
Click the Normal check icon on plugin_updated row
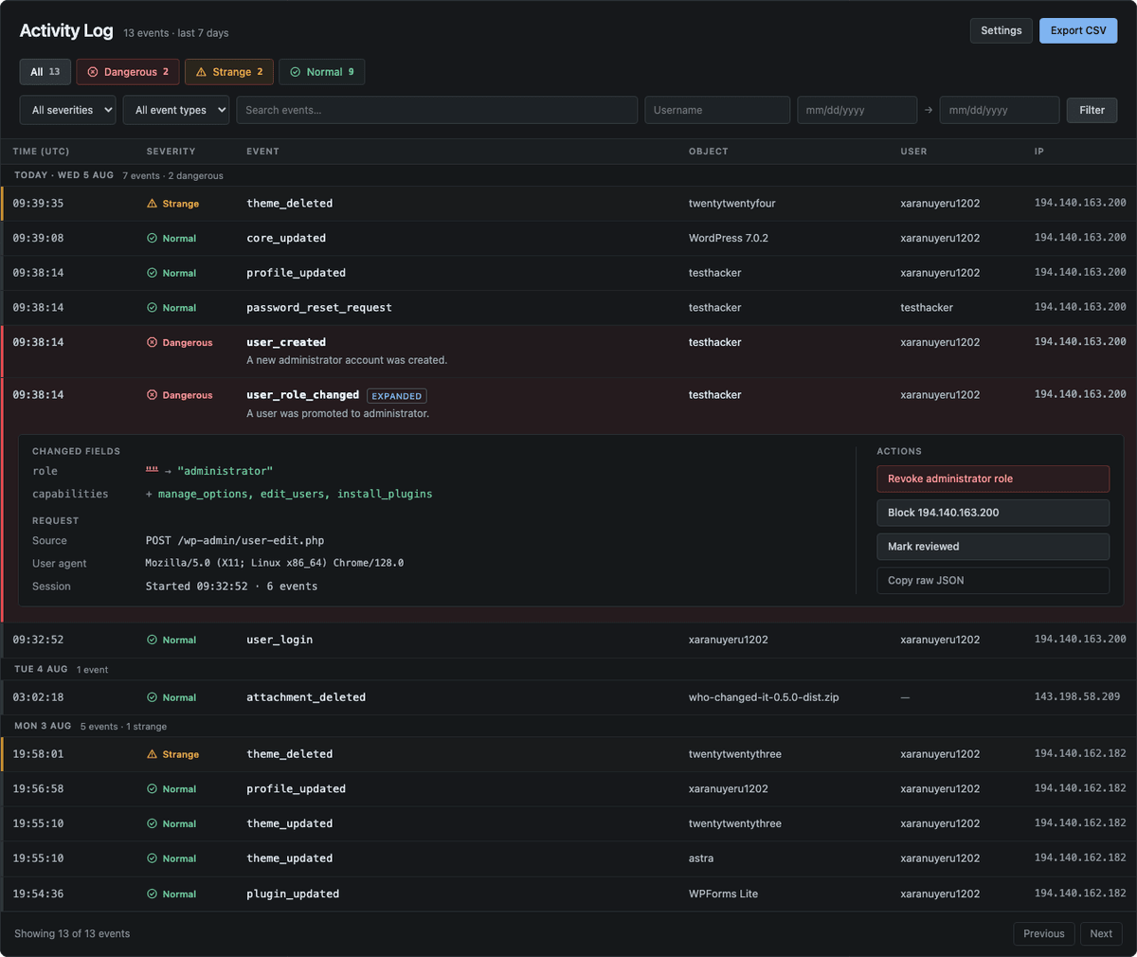[x=152, y=894]
